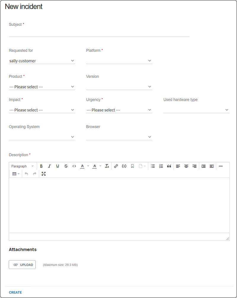Set the font color with the A icon
237x298 pixels.
[x=82, y=166]
